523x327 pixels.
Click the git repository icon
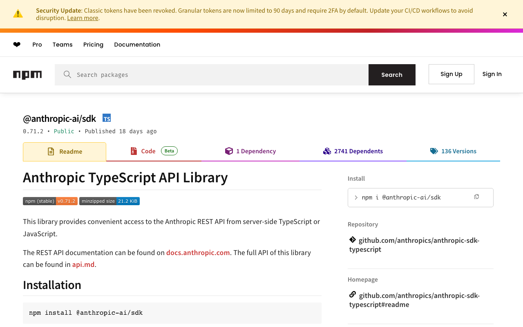(353, 240)
